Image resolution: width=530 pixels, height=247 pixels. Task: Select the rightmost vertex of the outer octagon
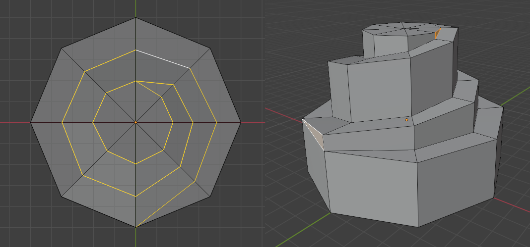click(241, 122)
